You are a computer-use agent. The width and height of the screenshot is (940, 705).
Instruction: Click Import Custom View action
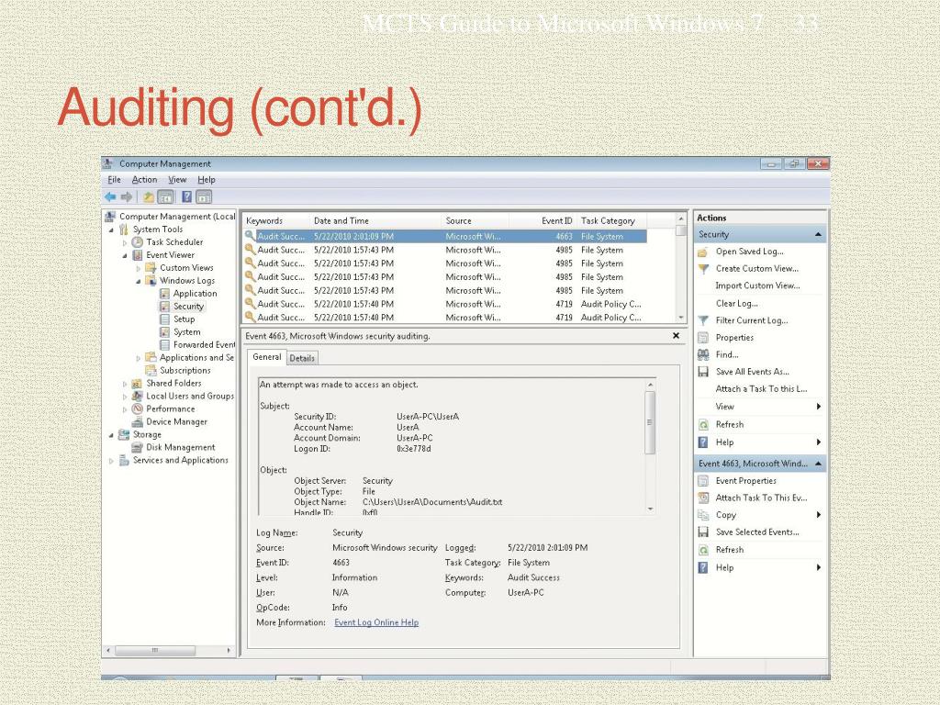(x=757, y=286)
